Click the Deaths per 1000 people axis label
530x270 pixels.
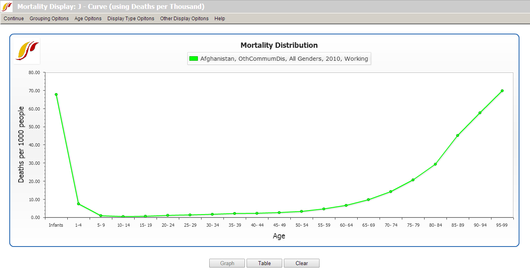pos(20,144)
